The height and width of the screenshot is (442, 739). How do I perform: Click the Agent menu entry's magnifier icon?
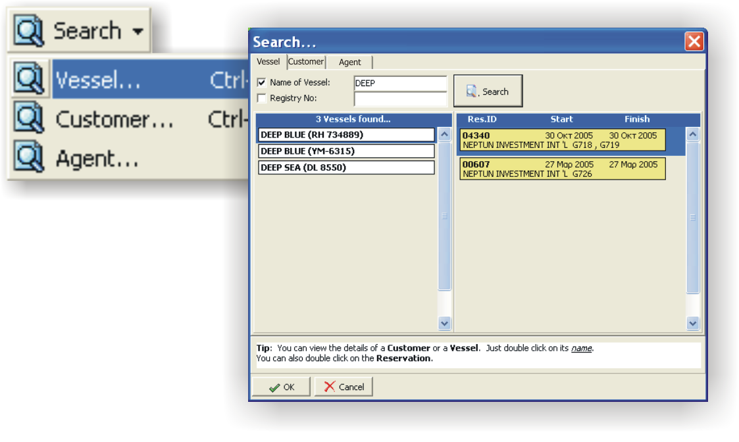click(x=29, y=157)
